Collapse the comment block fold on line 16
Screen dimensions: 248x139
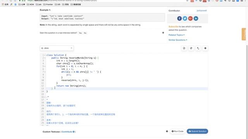[x=45, y=97]
